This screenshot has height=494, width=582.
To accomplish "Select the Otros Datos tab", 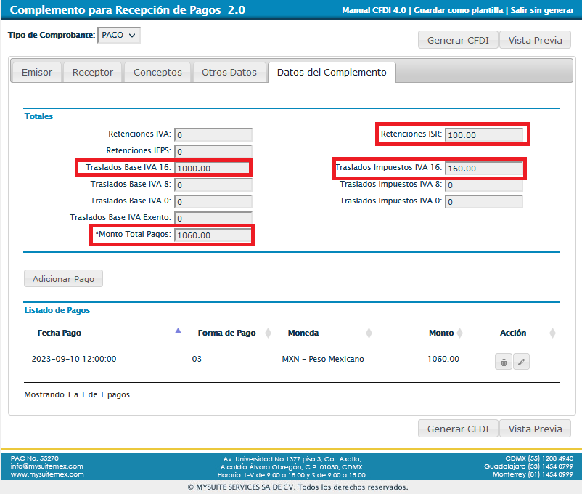I will pyautogui.click(x=229, y=73).
